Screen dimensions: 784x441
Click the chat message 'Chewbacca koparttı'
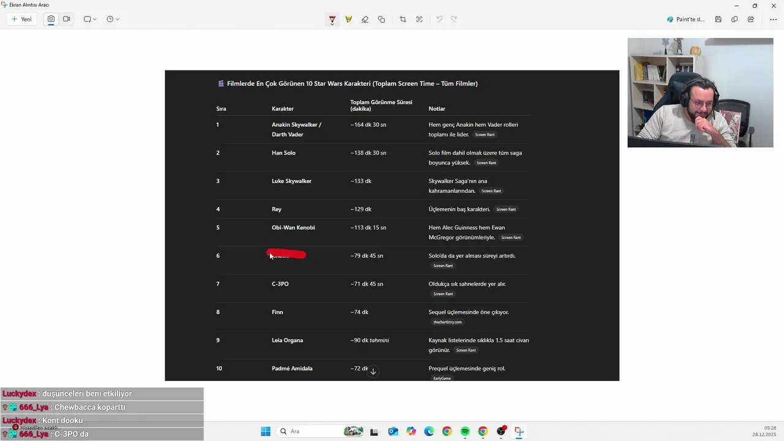click(90, 407)
